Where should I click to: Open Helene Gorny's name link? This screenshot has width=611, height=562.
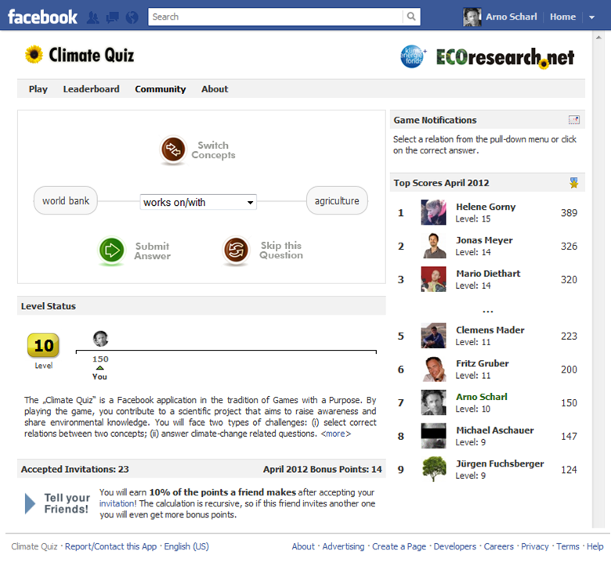coord(486,207)
